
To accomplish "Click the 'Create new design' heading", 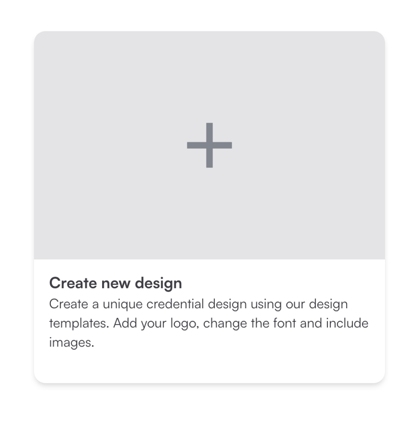I will (115, 283).
